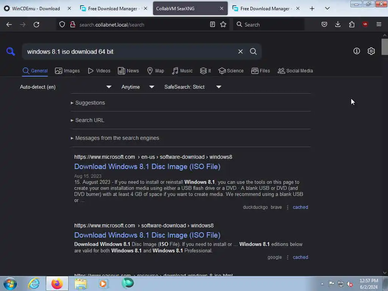388x291 pixels.
Task: List all tabs with the chevron
Action: point(327,9)
